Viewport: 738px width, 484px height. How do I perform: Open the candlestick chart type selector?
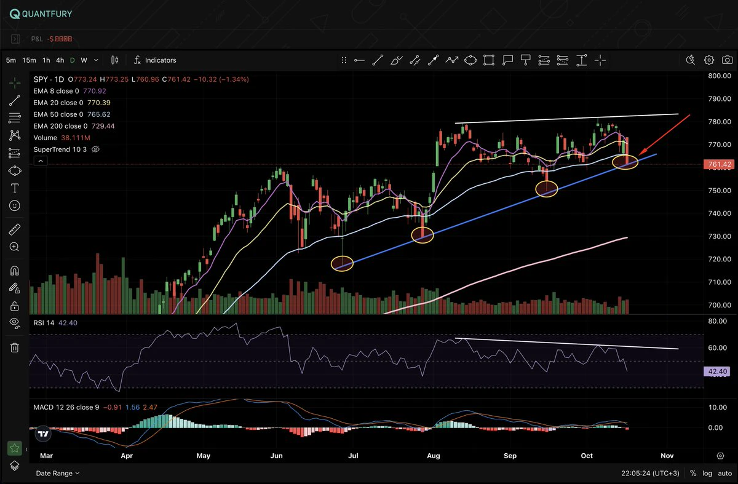click(114, 60)
